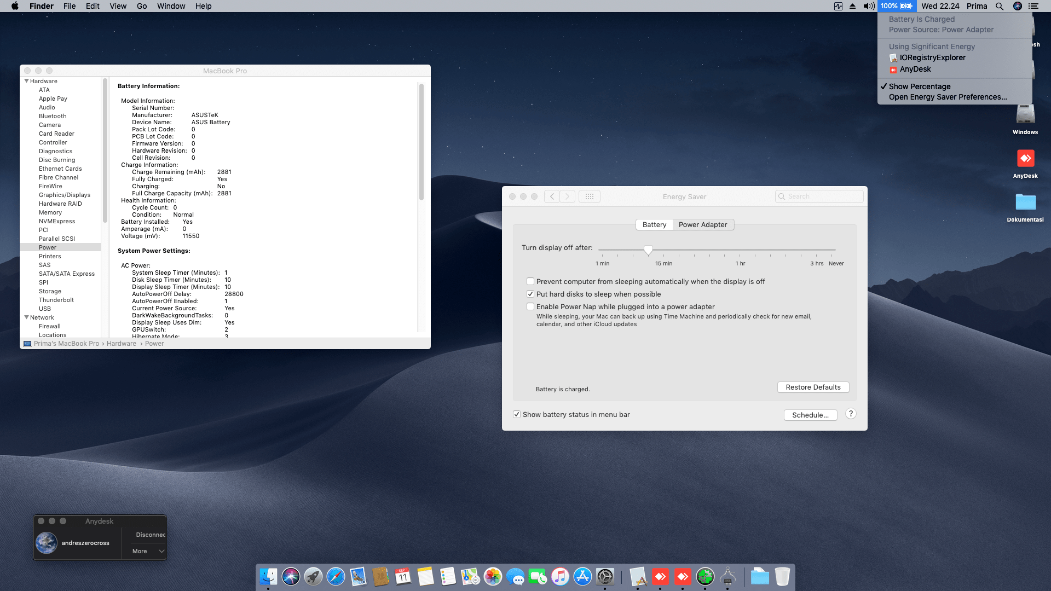Screen dimensions: 1051x591
Task: Click the Show All grid icon in Energy Saver
Action: pos(590,196)
